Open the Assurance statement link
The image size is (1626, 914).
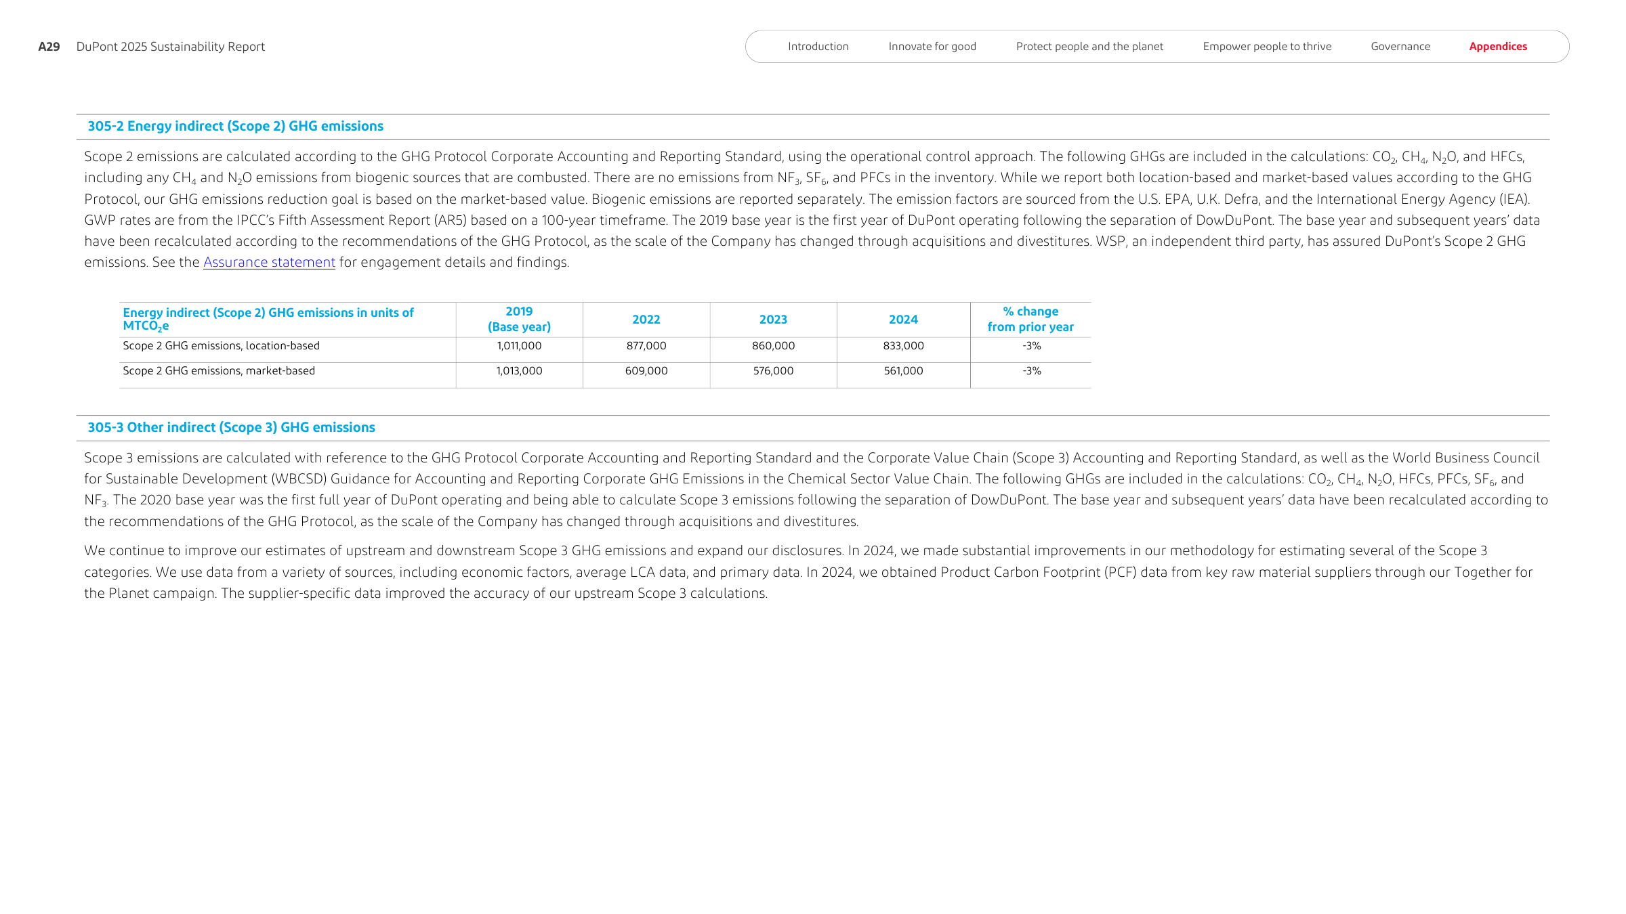(x=269, y=262)
